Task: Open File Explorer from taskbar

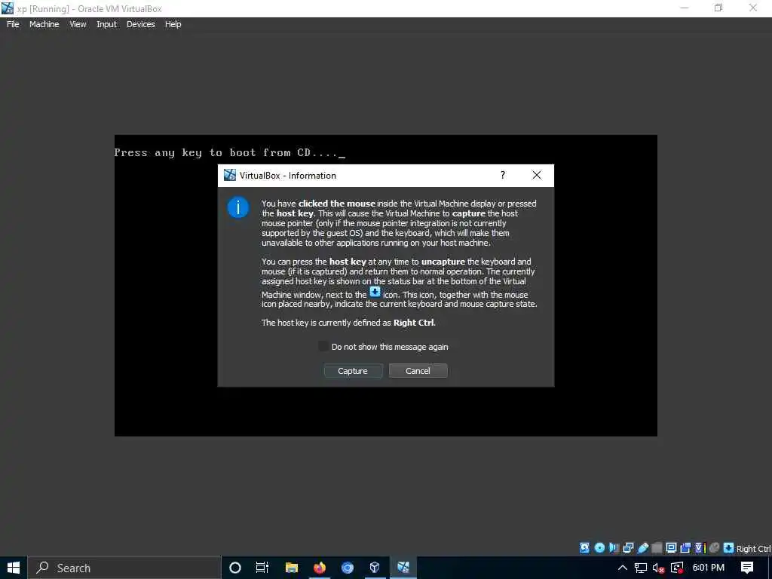Action: (292, 568)
